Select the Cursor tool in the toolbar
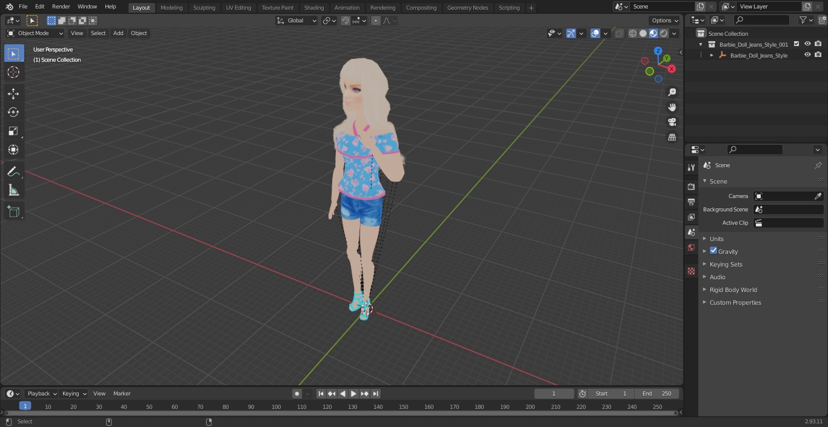The width and height of the screenshot is (828, 427). (x=13, y=72)
